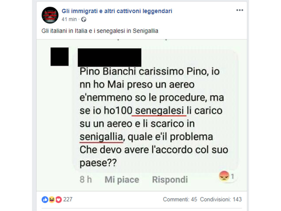Click the '8 h' comment timestamp
The width and height of the screenshot is (281, 211).
pos(86,180)
